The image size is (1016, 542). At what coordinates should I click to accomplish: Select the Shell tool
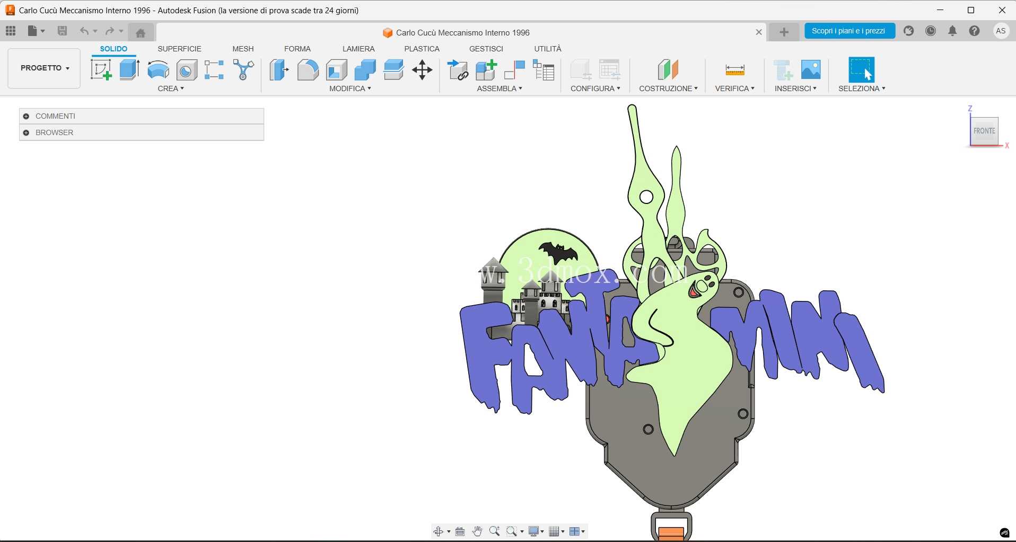click(x=336, y=69)
